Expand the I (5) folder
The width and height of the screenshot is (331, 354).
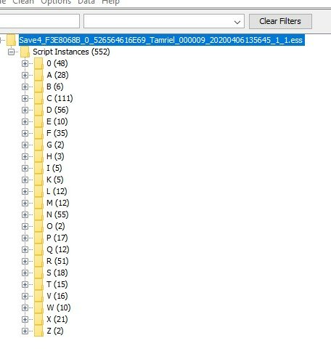(x=25, y=168)
